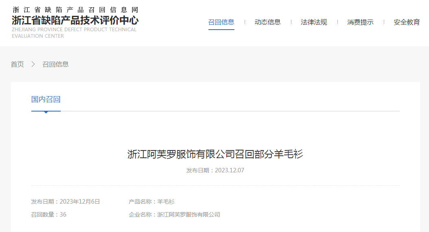Click the dotted separator between 召回信息 and 动态信息

(x=245, y=22)
